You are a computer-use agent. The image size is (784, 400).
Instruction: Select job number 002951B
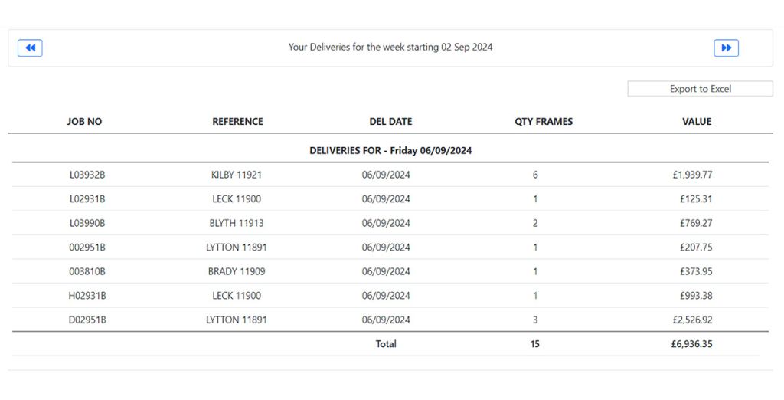pos(87,248)
